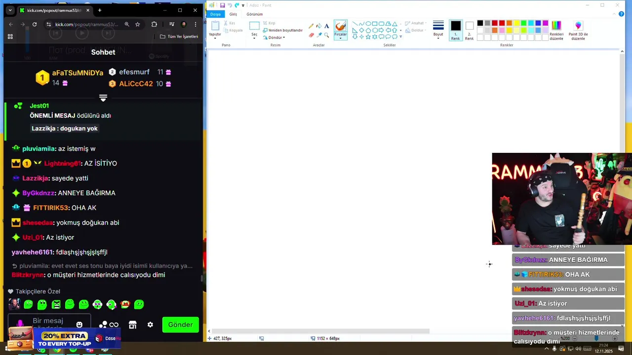Click the Yapıştır paste icon
The image size is (632, 355).
pyautogui.click(x=215, y=26)
